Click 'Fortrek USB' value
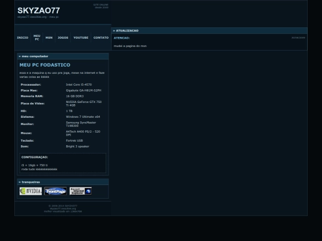Viewport: 322px width, 241px height. (x=75, y=140)
